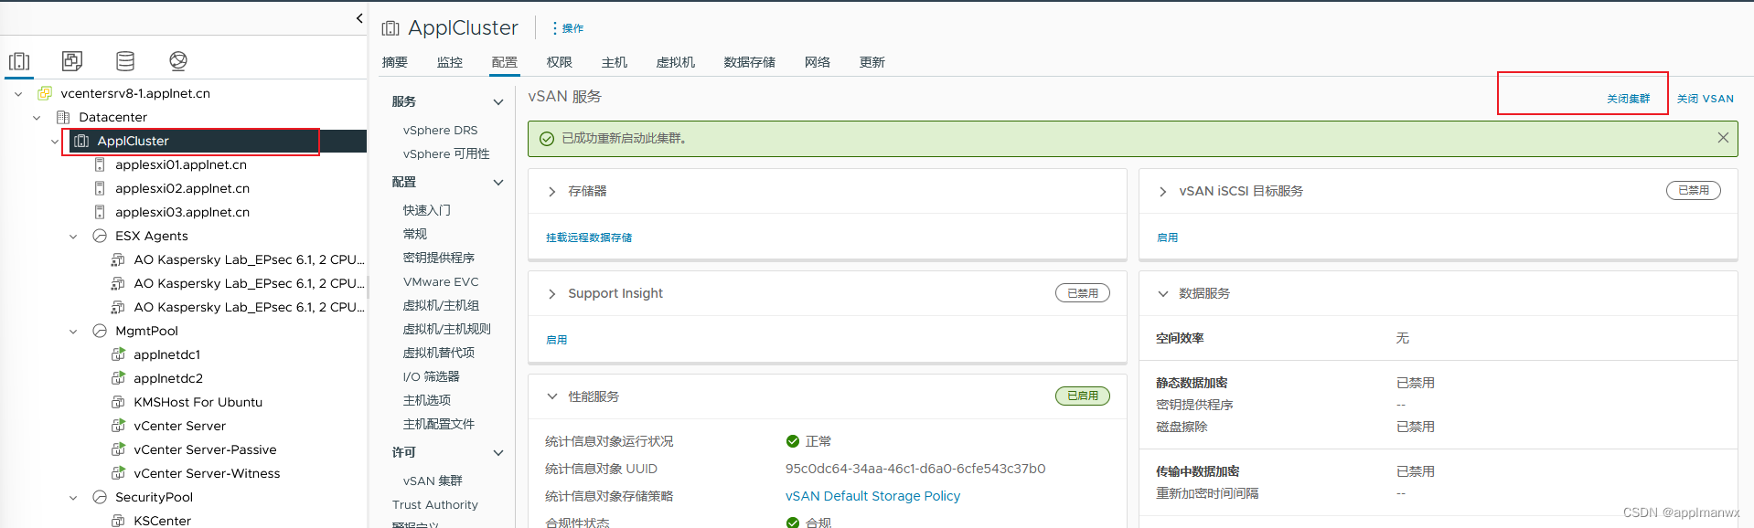The image size is (1754, 528).
Task: Click 启用 under Support Insight
Action: 557,340
